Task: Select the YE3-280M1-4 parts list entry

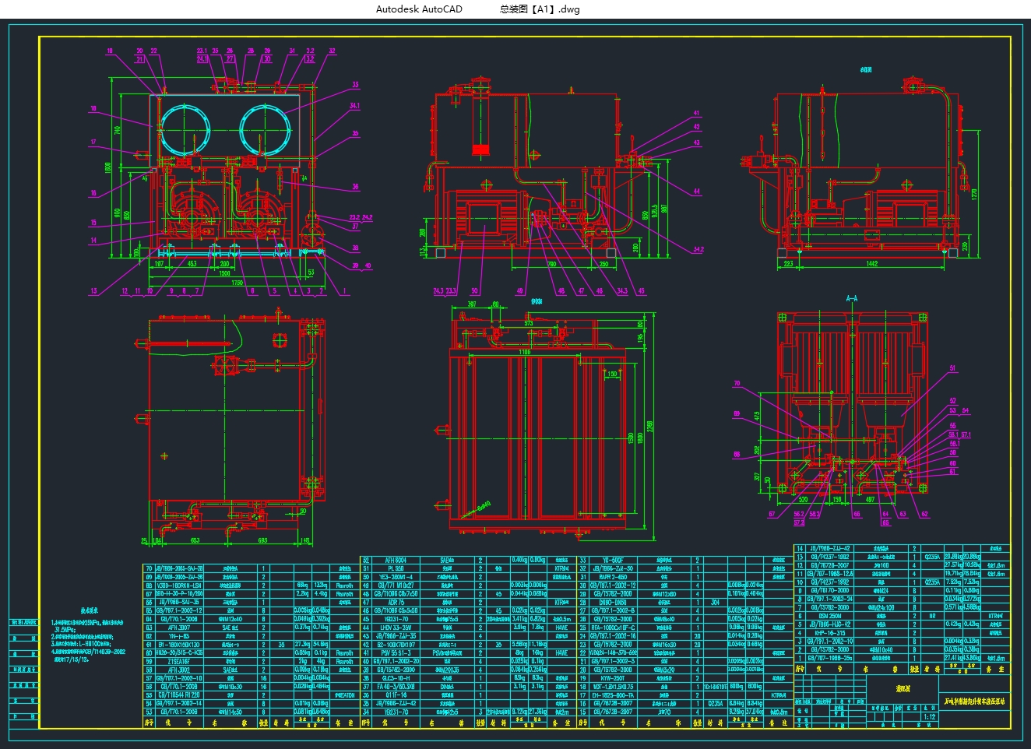Action: tap(395, 577)
